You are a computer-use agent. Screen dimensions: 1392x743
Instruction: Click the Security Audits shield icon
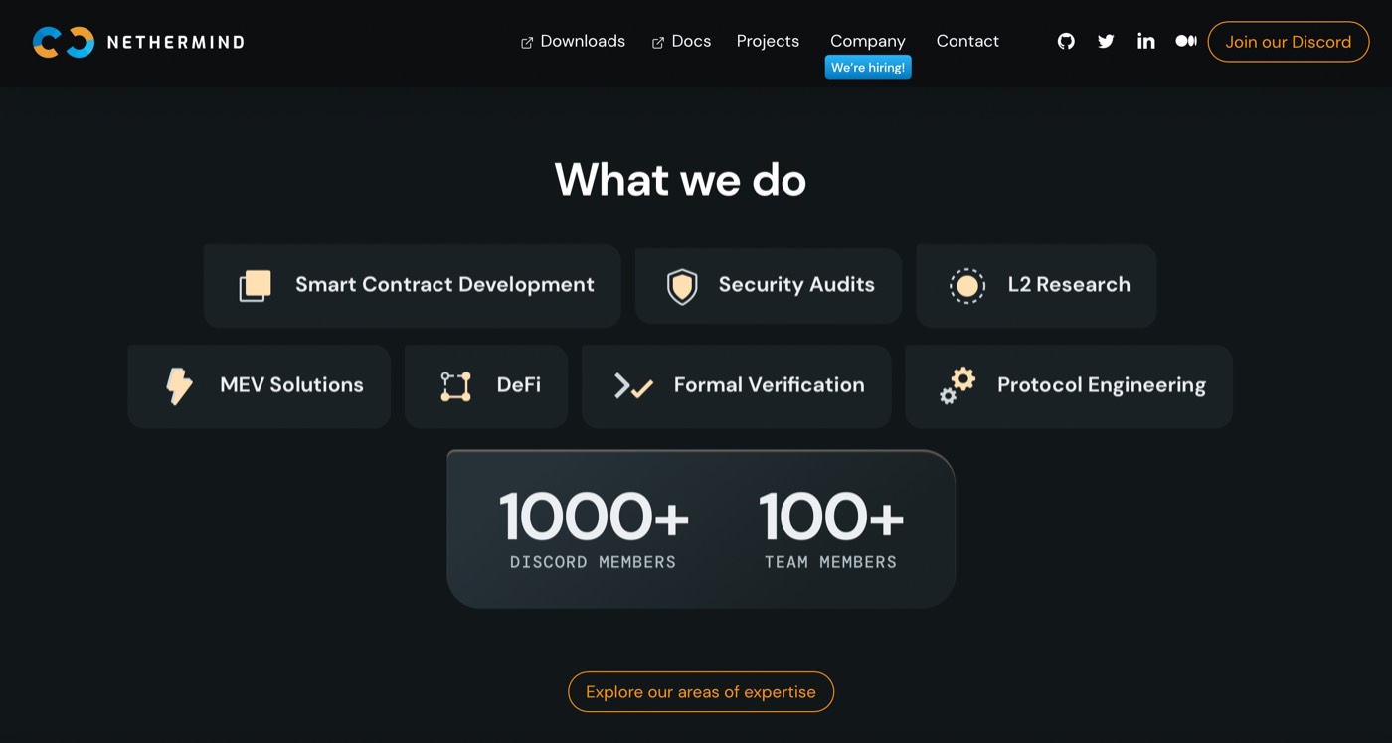(x=682, y=286)
